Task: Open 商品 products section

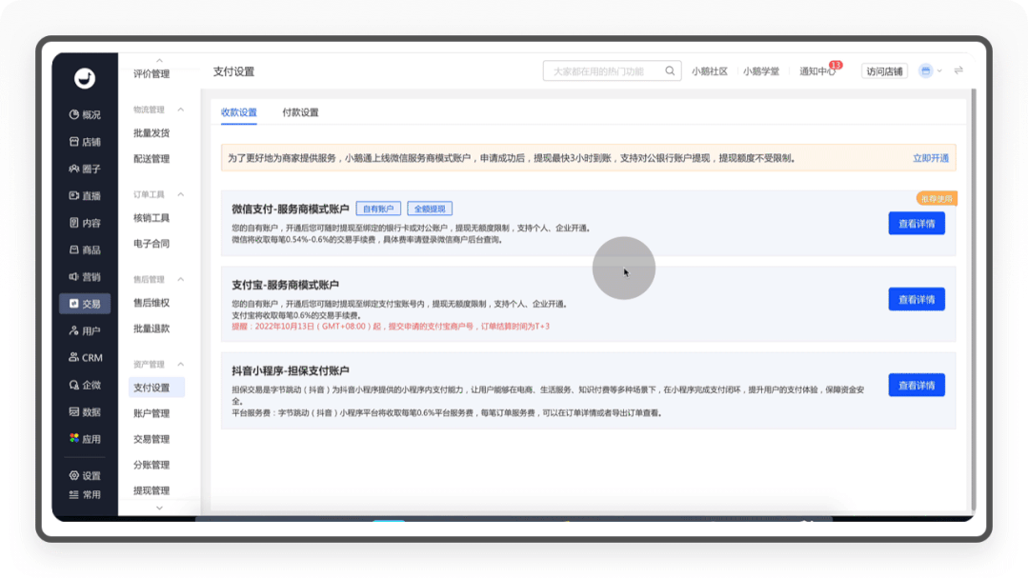Action: pos(85,249)
